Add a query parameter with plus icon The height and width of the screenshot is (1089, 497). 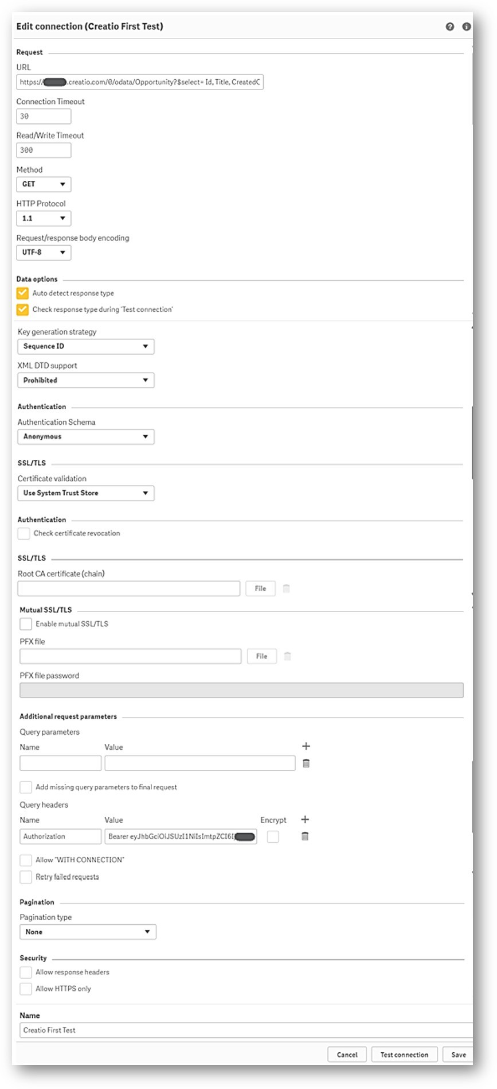tap(306, 746)
